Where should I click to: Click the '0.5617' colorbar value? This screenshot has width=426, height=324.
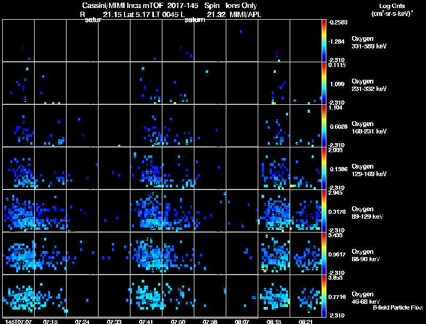pyautogui.click(x=337, y=254)
